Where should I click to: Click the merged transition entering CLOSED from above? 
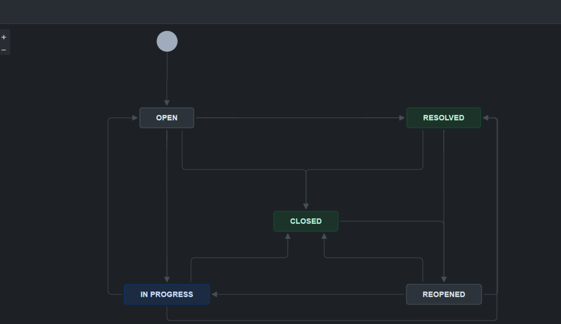click(x=306, y=190)
